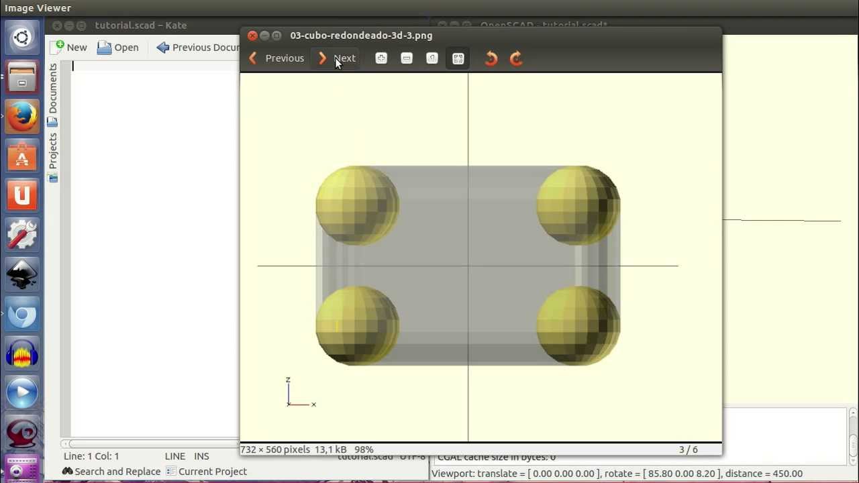Go to the Previous image
The width and height of the screenshot is (859, 483).
(x=276, y=58)
